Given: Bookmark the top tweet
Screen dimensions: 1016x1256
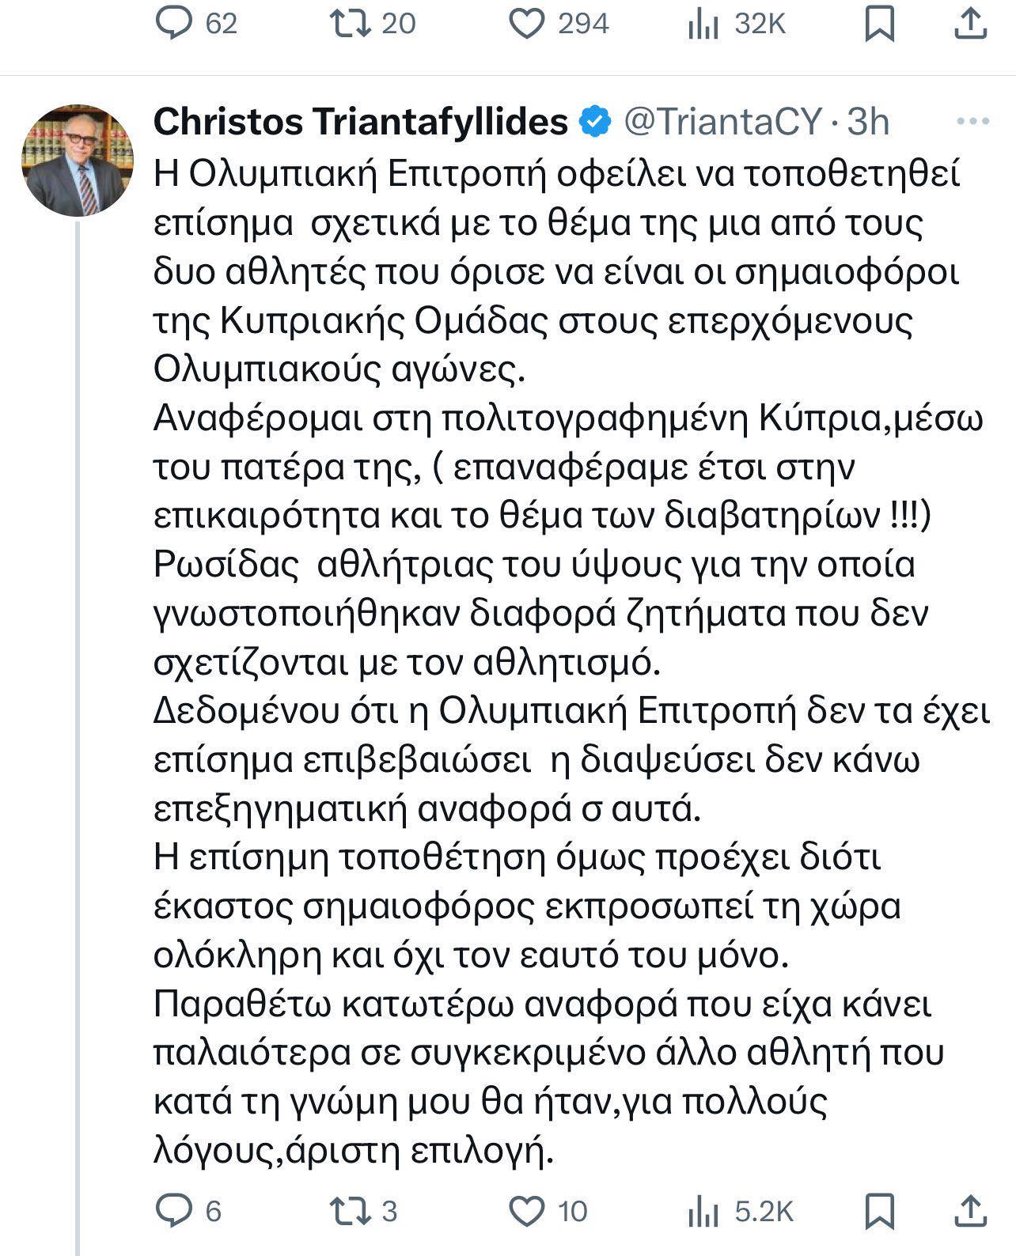Looking at the screenshot, I should coord(879,24).
